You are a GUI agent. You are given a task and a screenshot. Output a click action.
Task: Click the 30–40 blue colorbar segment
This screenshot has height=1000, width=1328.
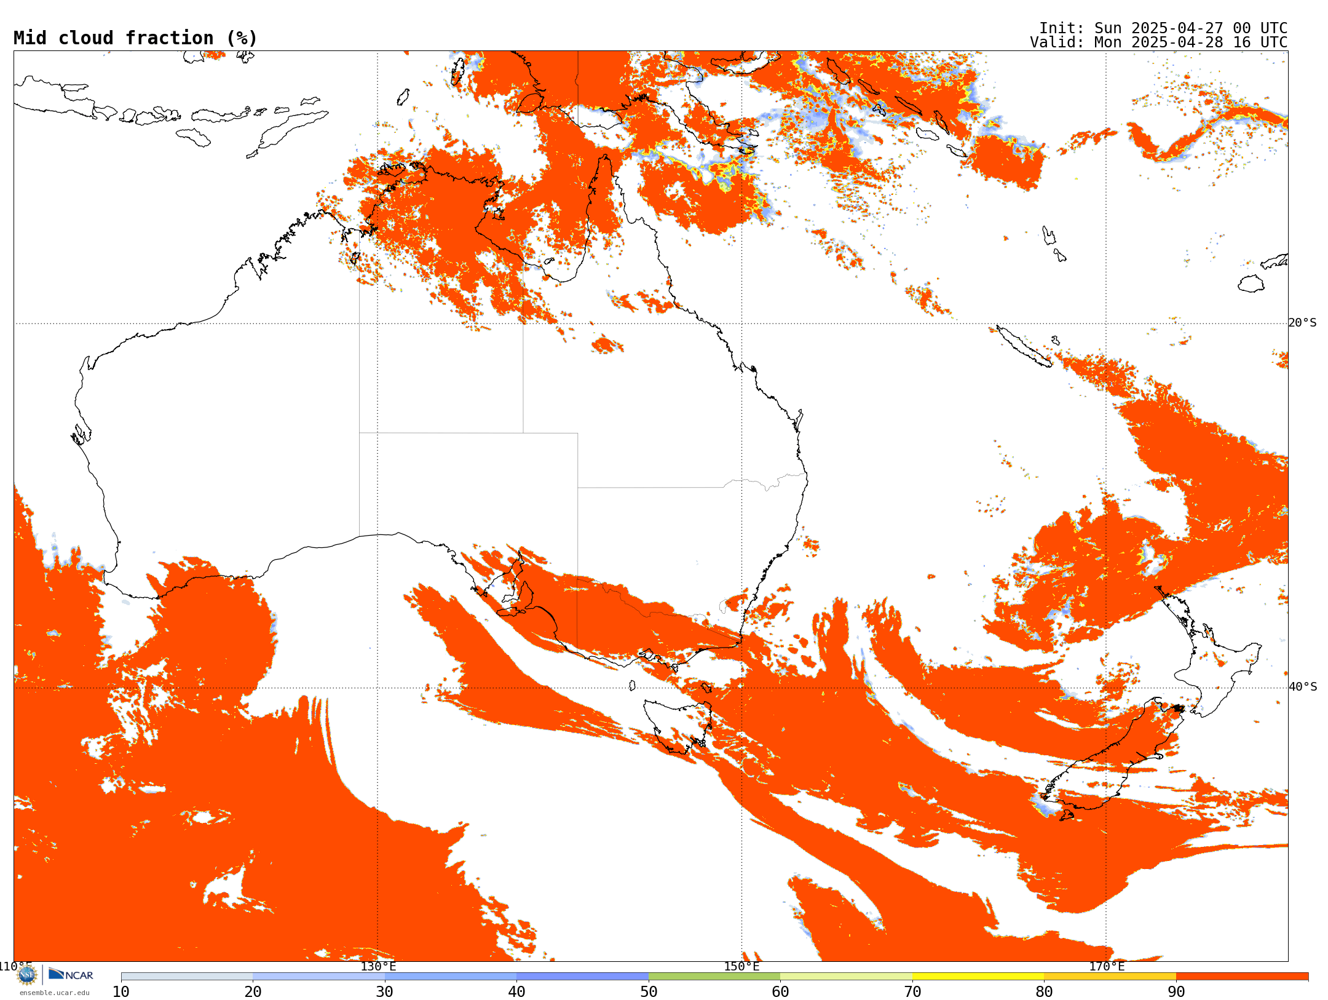pos(451,977)
